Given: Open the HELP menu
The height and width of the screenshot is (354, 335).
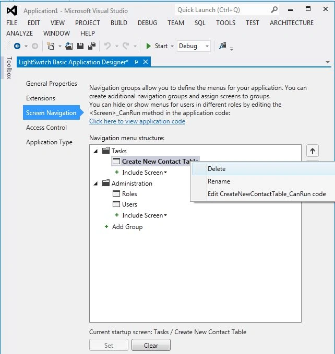Looking at the screenshot, I should click(88, 33).
